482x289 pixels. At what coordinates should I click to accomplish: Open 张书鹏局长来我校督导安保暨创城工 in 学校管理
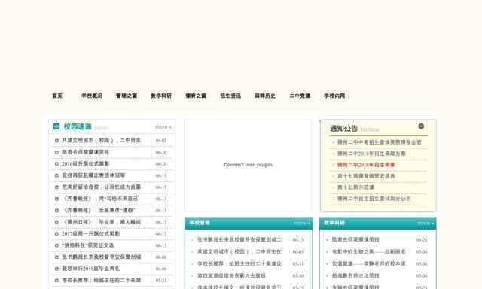tap(239, 239)
